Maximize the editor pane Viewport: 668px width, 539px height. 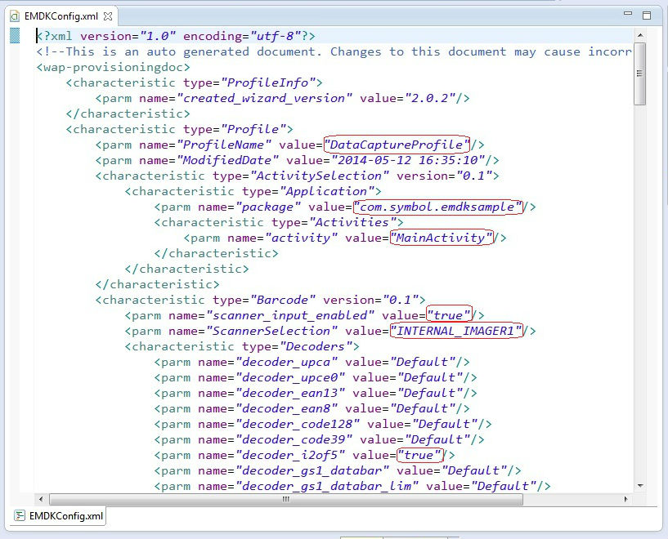647,15
